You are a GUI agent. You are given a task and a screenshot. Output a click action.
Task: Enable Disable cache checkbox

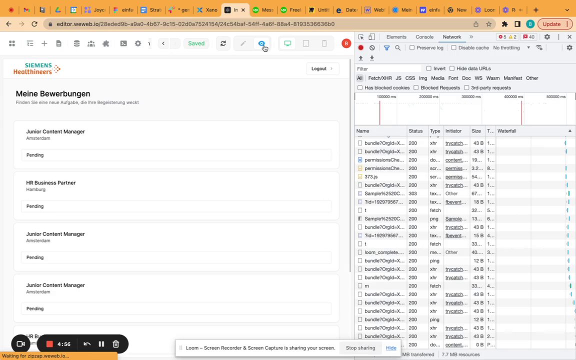453,48
